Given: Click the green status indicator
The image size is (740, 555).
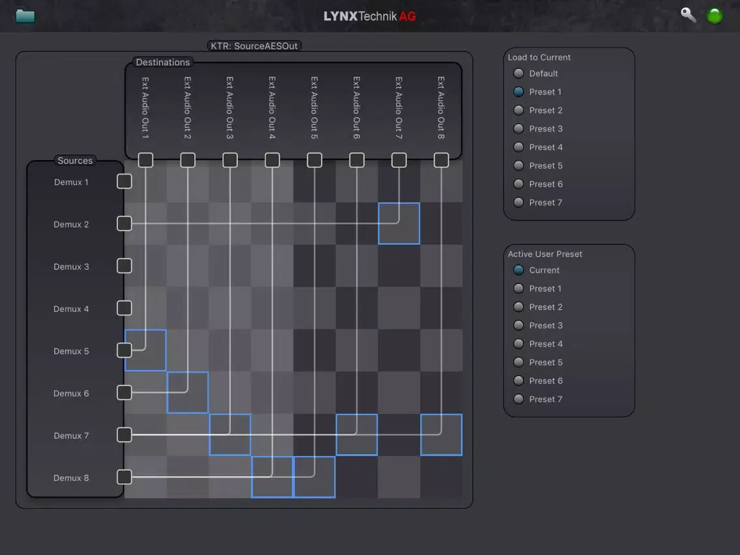Looking at the screenshot, I should 715,16.
